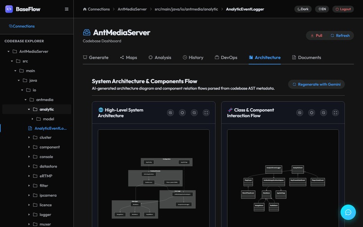The image size is (363, 227).
Task: Toggle the sidebar hamburger menu
Action: click(67, 9)
